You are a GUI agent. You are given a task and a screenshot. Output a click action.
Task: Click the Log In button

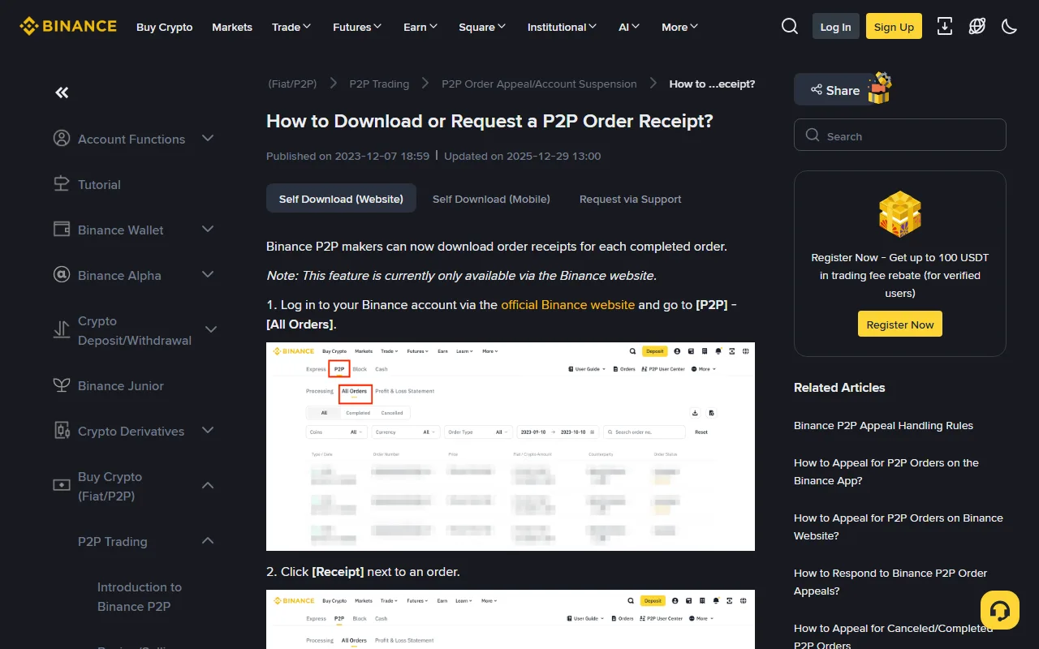coord(836,27)
